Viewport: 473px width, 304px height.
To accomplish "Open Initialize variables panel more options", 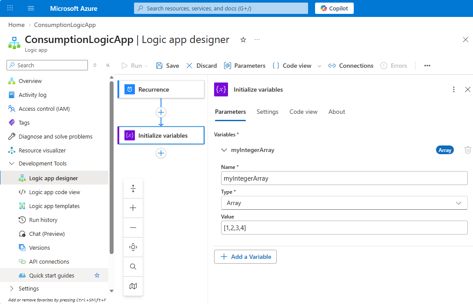I will pos(454,89).
